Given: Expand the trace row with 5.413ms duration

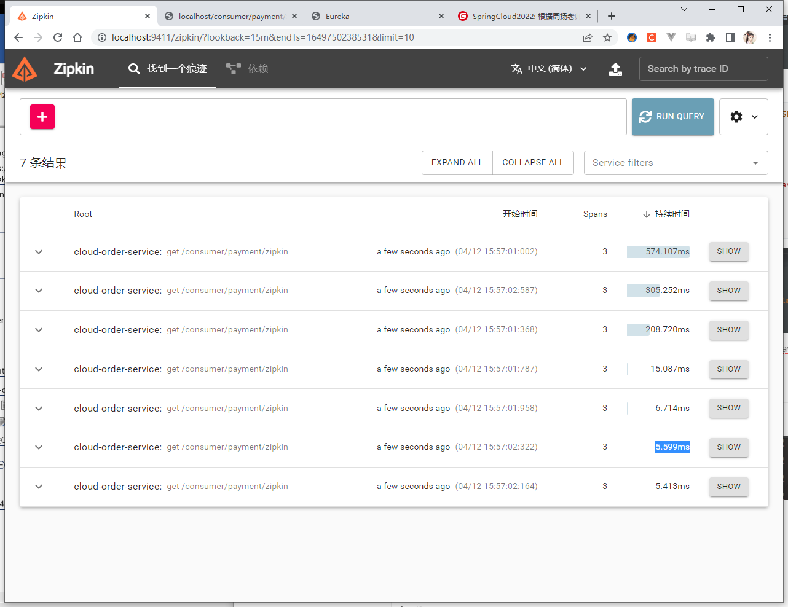Looking at the screenshot, I should pos(39,487).
